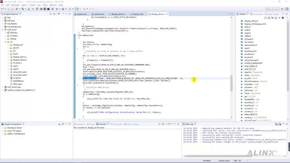Open the Project menu

pos(32,5)
